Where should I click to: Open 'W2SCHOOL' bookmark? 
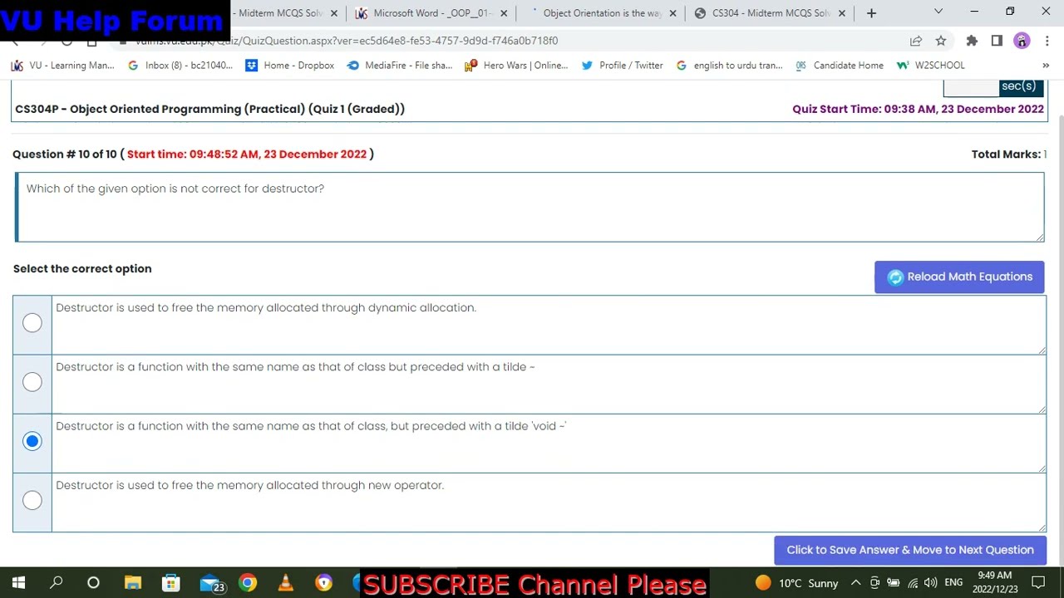click(x=931, y=66)
